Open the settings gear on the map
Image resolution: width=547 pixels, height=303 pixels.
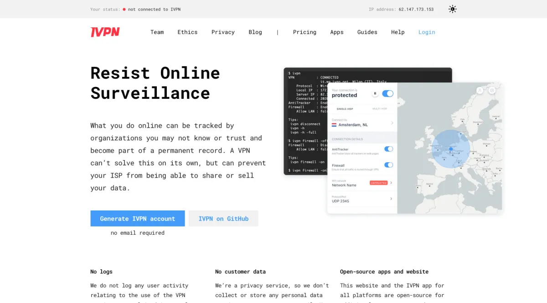tap(492, 91)
